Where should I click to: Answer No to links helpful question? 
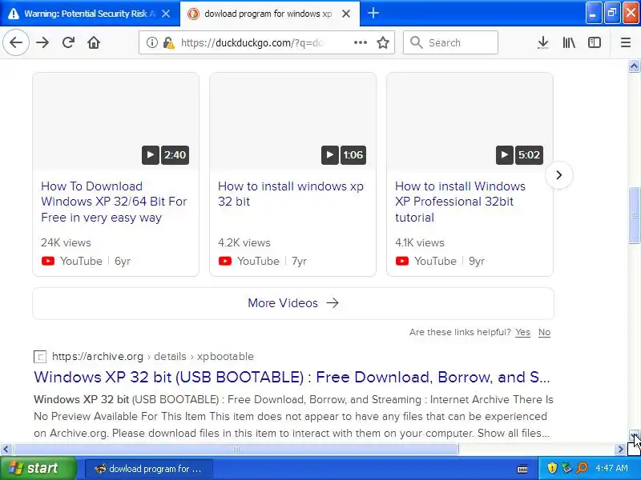click(x=544, y=332)
